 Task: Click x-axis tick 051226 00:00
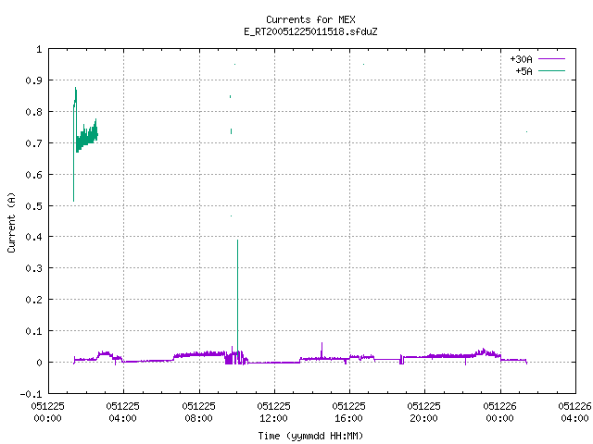click(499, 413)
